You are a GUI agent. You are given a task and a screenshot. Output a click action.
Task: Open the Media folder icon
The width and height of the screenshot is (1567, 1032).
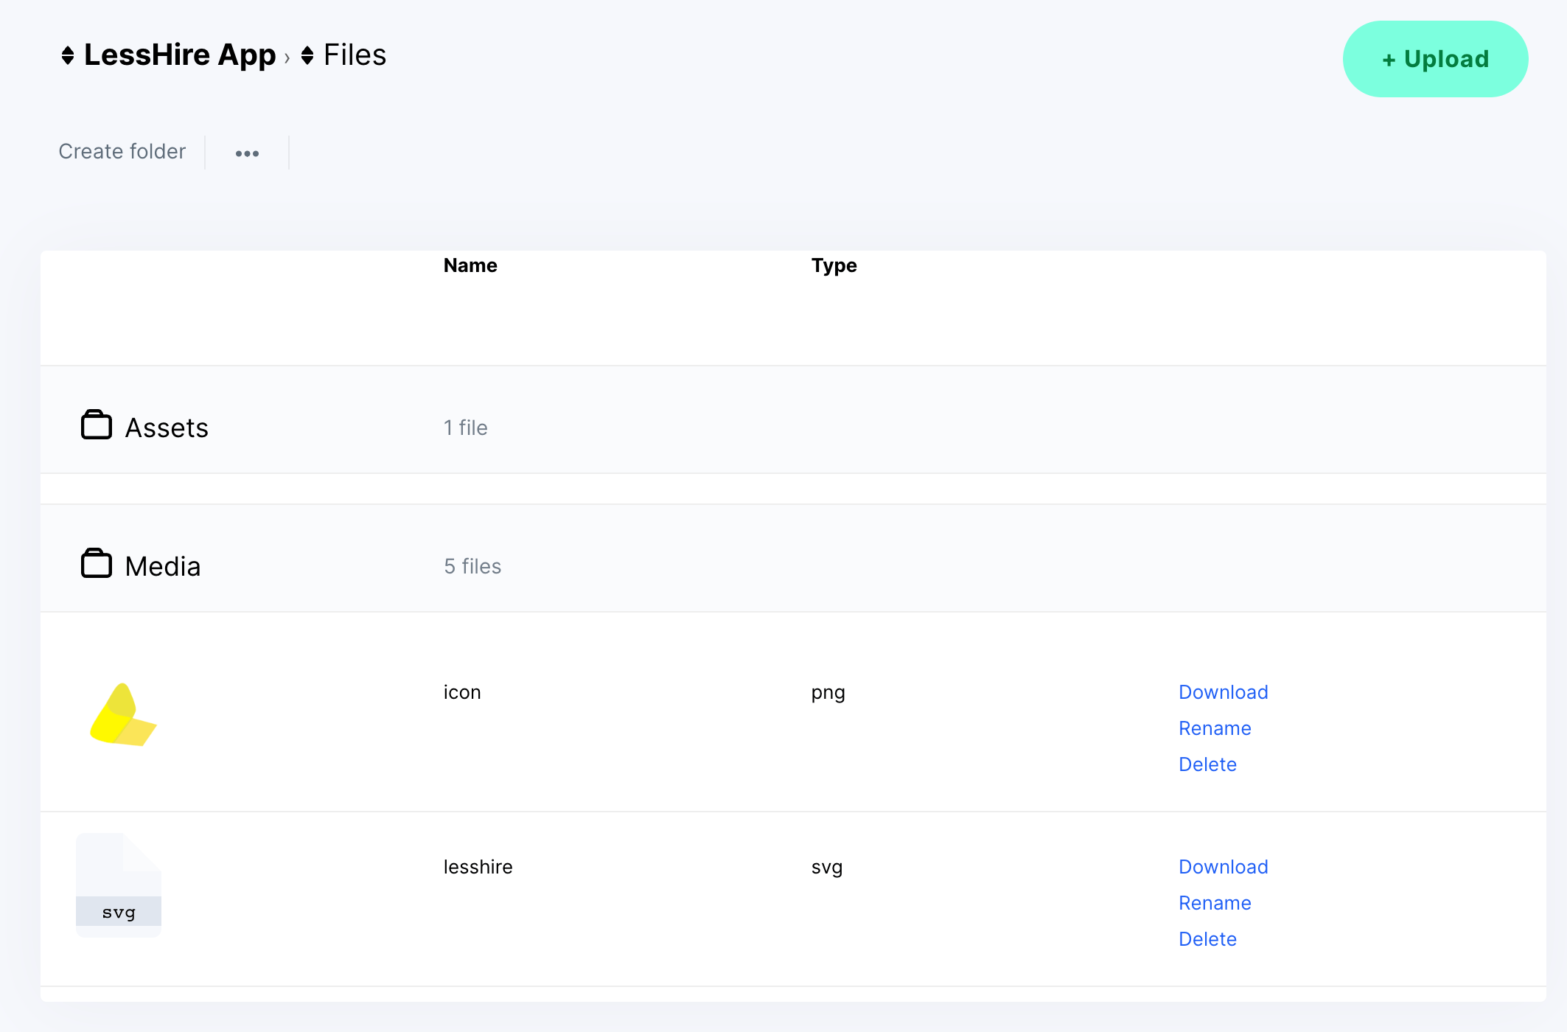96,565
